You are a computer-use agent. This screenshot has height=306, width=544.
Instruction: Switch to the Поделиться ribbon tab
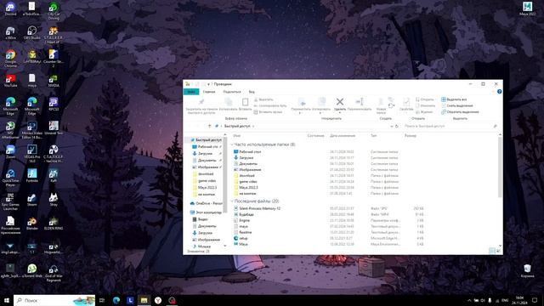click(x=232, y=92)
